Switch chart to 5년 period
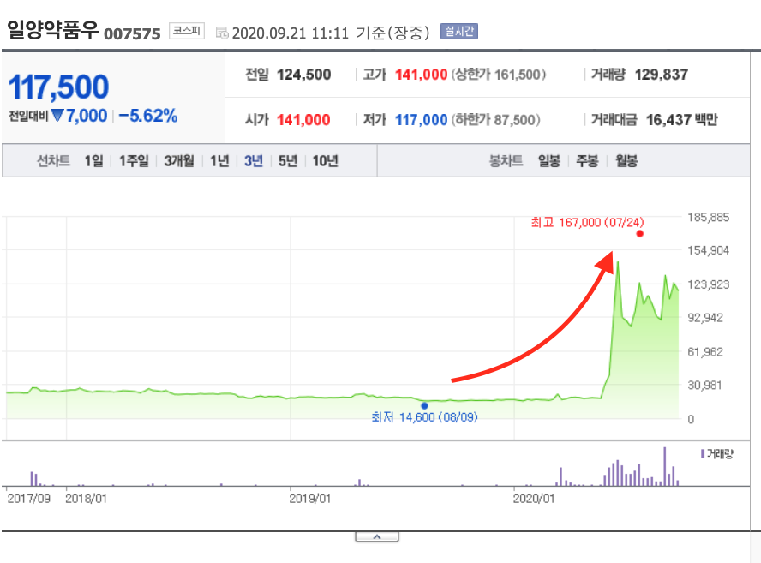This screenshot has height=563, width=761. (x=287, y=160)
